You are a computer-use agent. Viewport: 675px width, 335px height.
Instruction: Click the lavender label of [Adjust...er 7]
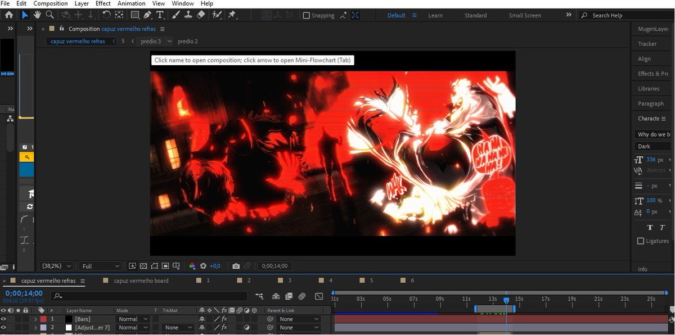43,327
